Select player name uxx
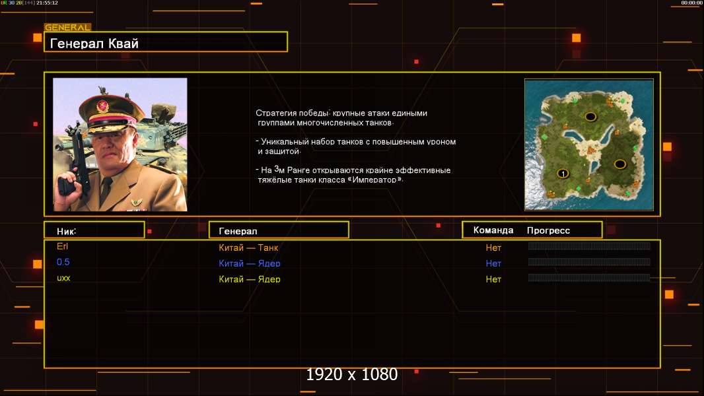Image resolution: width=704 pixels, height=396 pixels. click(x=63, y=278)
